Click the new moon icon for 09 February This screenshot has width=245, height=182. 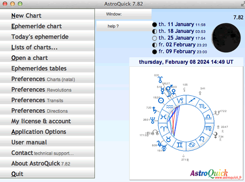[x=154, y=52]
